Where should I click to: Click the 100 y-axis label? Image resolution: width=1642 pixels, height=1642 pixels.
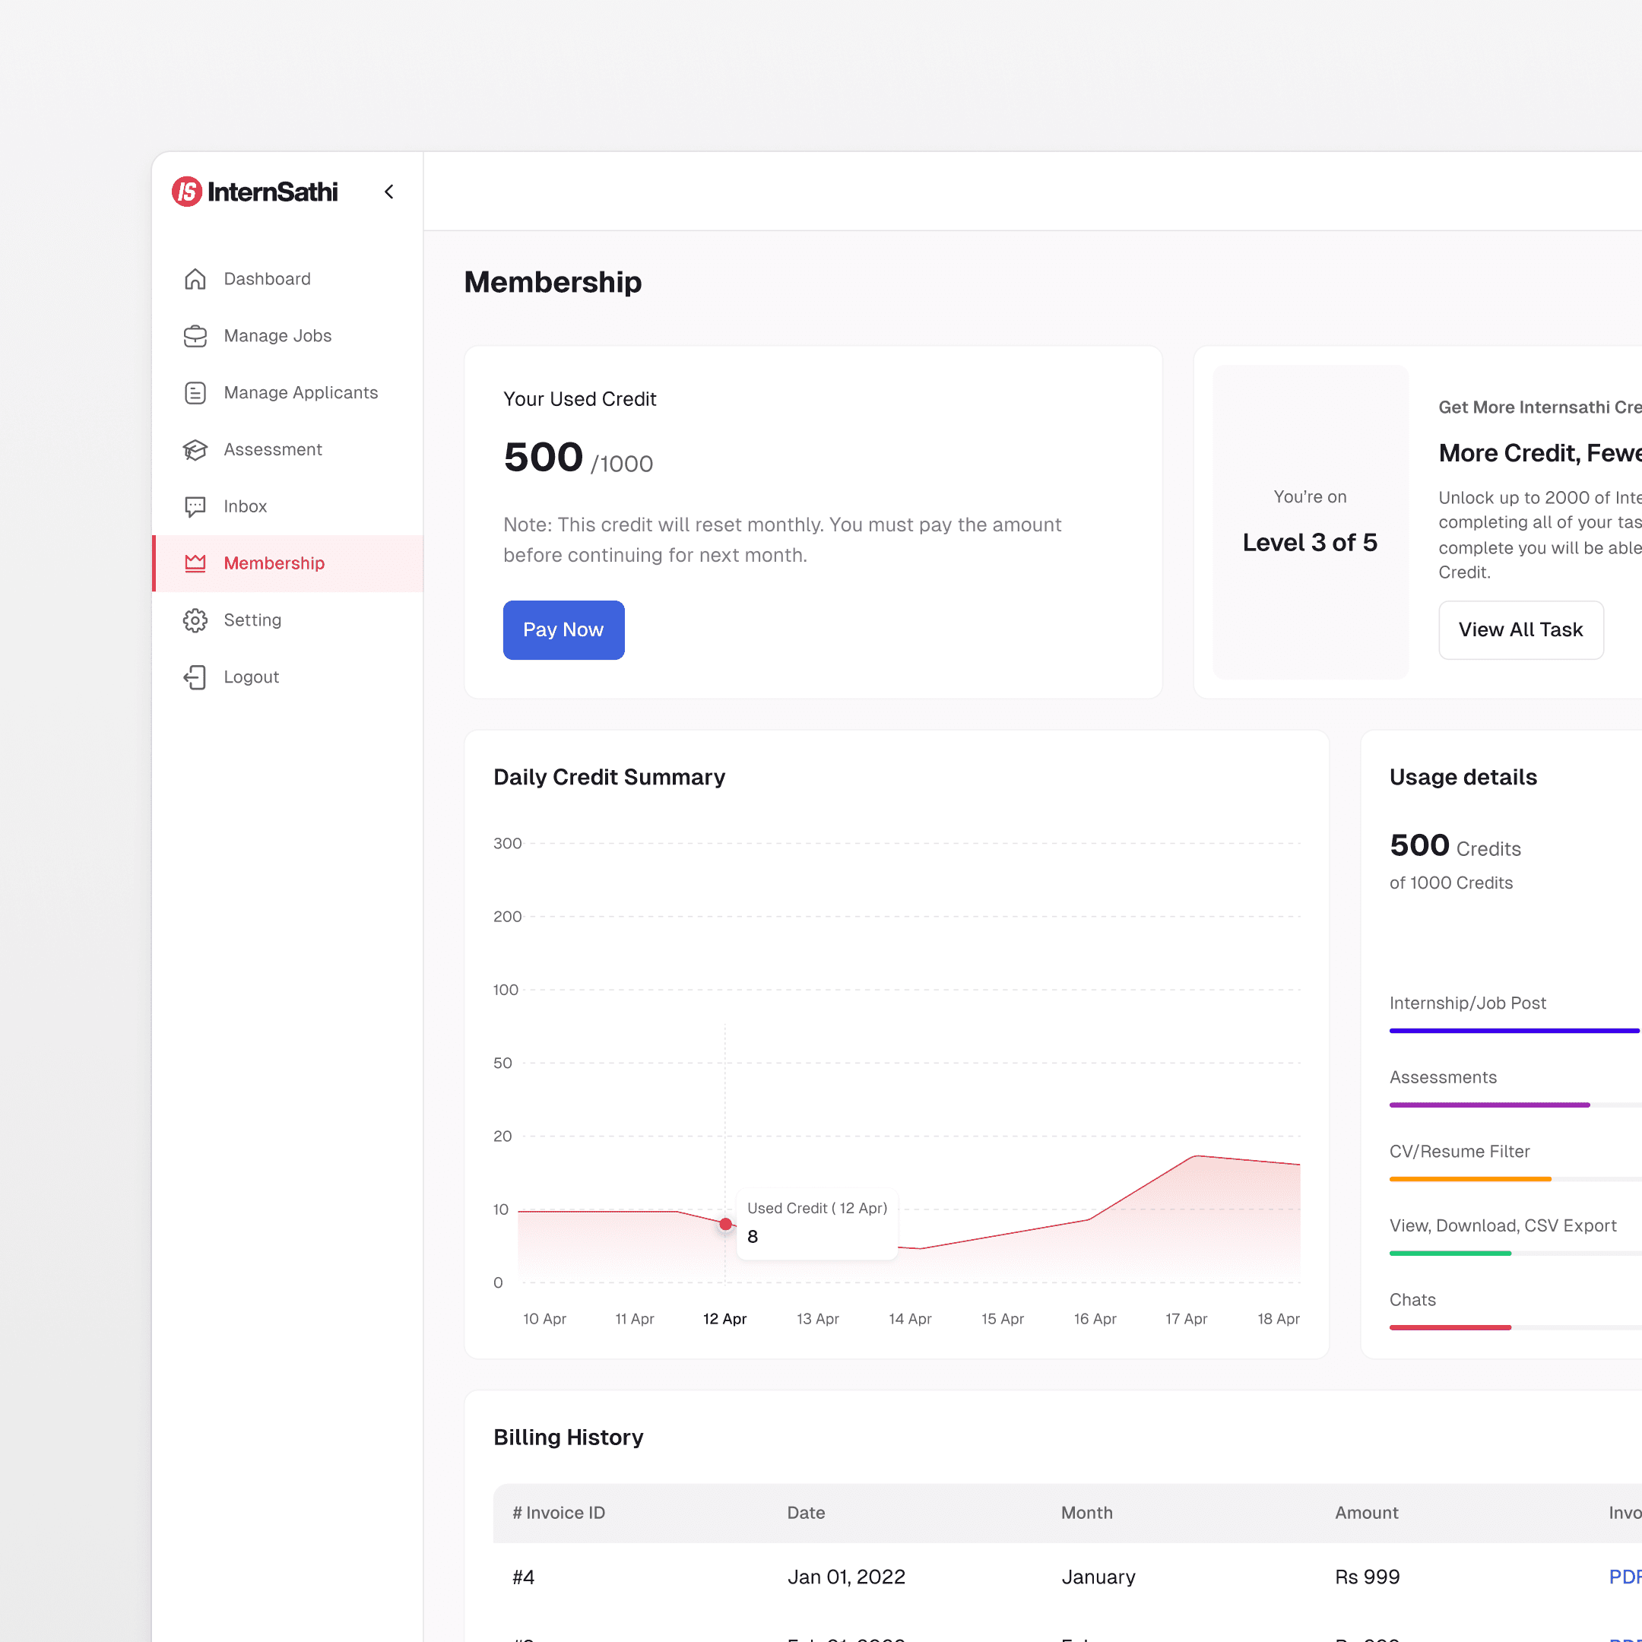coord(506,990)
